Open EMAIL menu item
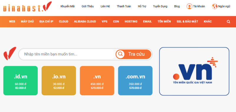 147,21
